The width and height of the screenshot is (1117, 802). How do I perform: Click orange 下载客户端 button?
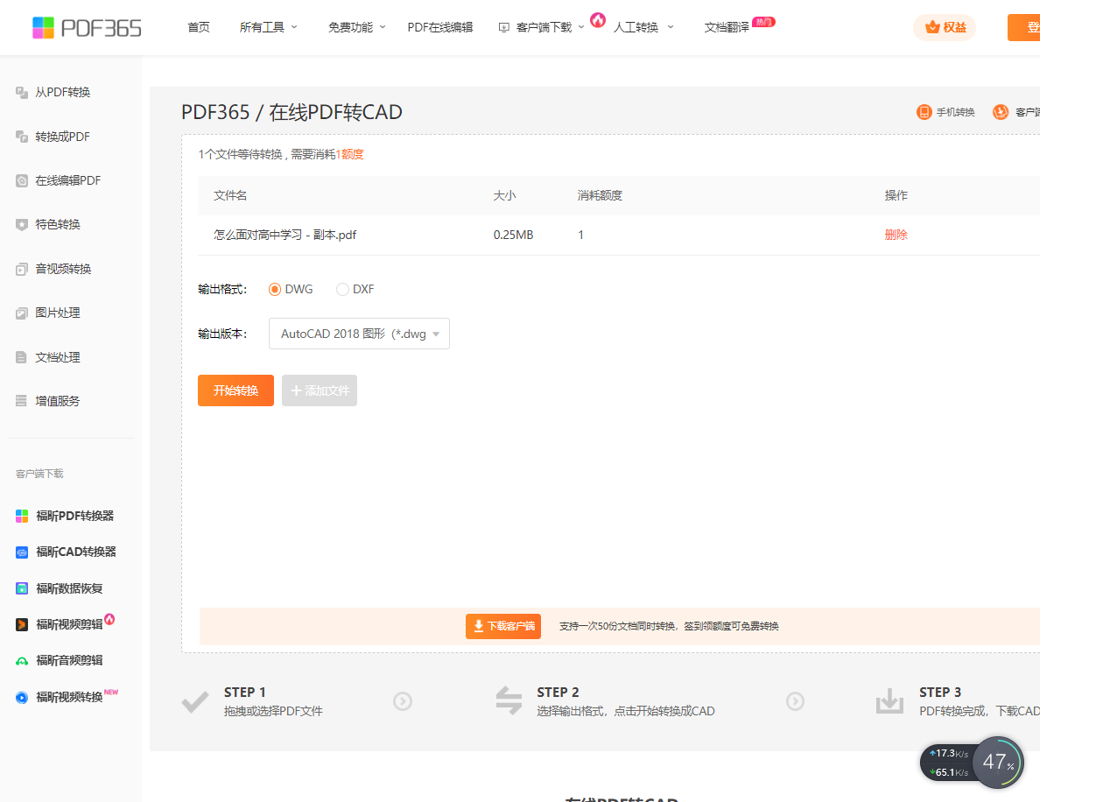[x=503, y=626]
